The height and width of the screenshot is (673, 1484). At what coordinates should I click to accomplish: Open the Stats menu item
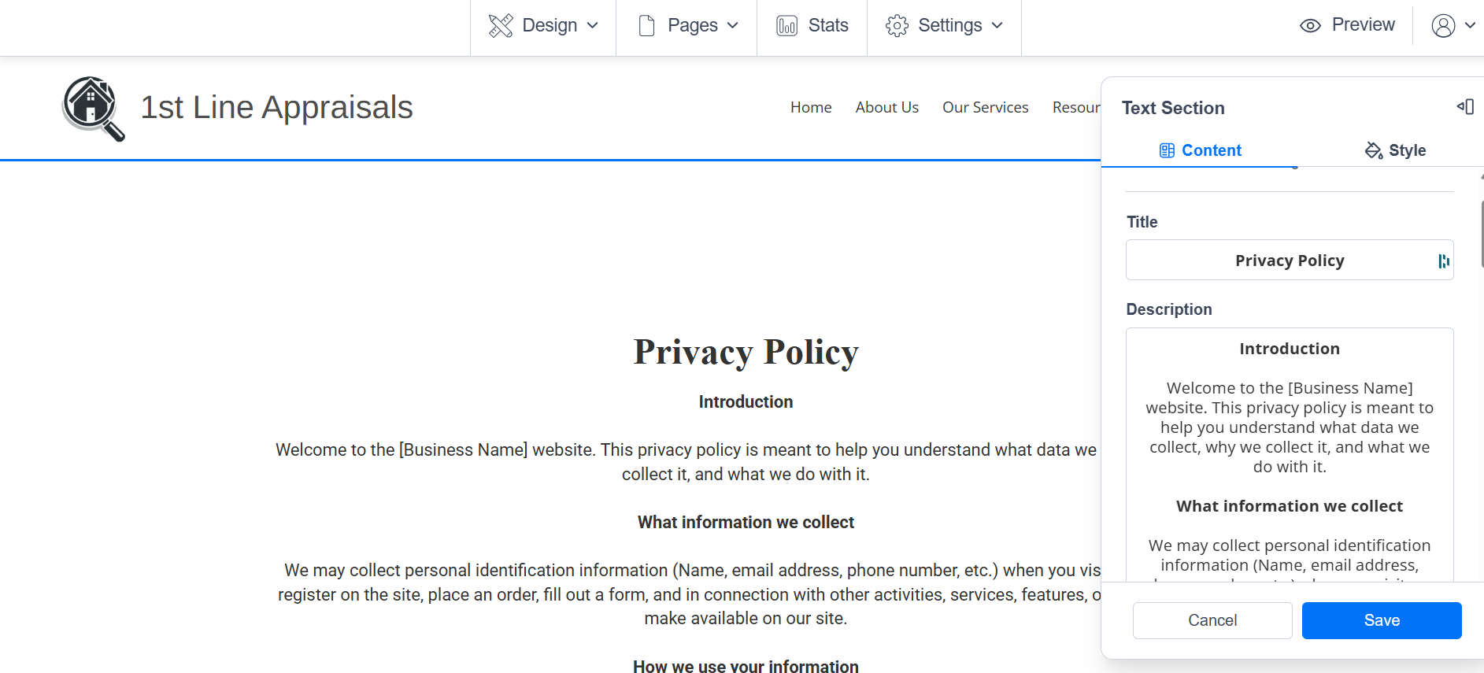click(x=812, y=26)
